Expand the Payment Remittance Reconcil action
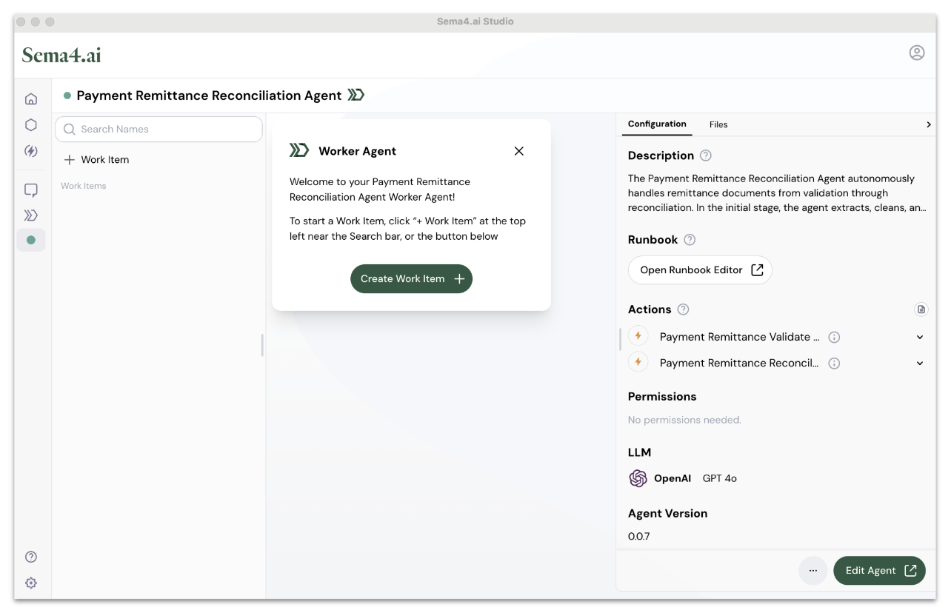The height and width of the screenshot is (613, 951). click(x=920, y=364)
